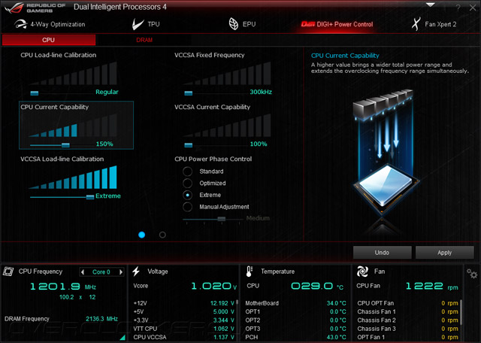Select next core with right arrow
This screenshot has width=481, height=343.
(x=121, y=272)
